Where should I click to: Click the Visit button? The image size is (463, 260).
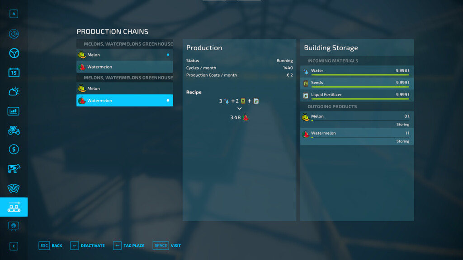167,246
